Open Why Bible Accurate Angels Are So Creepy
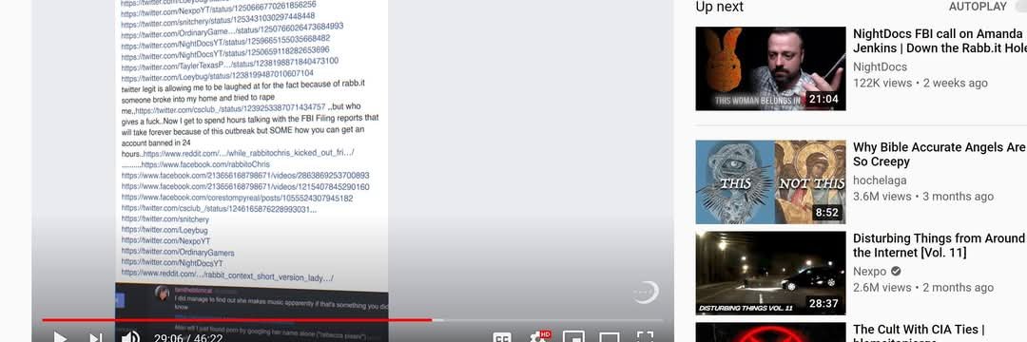This screenshot has width=1027, height=342. 940,154
